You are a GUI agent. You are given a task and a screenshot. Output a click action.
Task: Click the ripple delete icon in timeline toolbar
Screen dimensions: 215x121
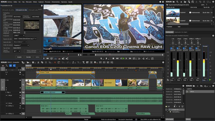[x=59, y=62]
